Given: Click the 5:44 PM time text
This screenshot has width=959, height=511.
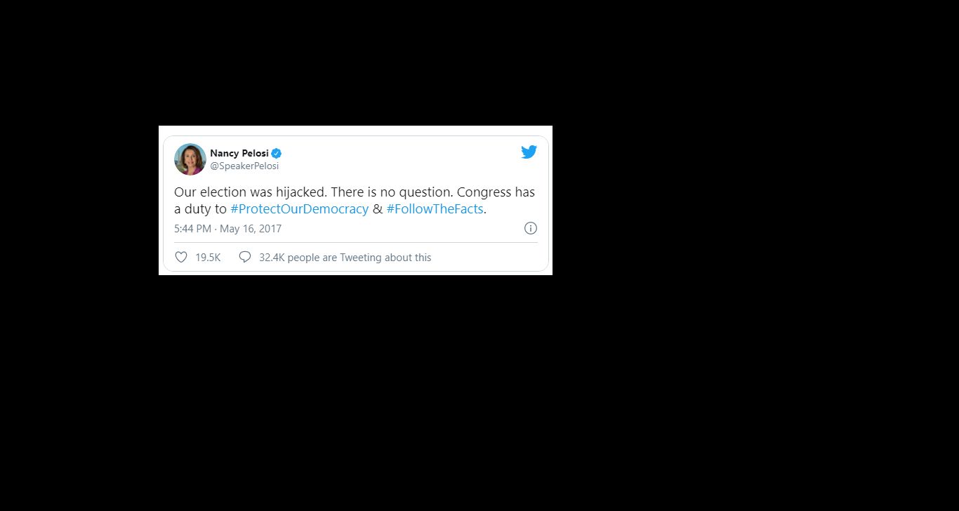Looking at the screenshot, I should pyautogui.click(x=192, y=229).
